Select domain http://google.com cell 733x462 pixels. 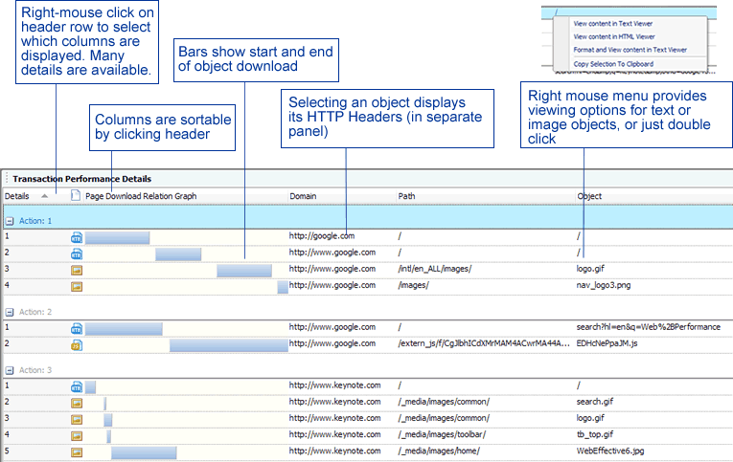pos(322,236)
